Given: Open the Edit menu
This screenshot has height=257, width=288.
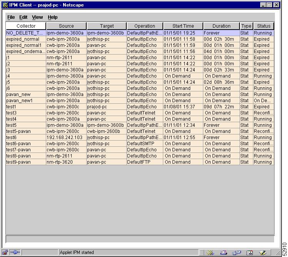Looking at the screenshot, I should (x=23, y=17).
